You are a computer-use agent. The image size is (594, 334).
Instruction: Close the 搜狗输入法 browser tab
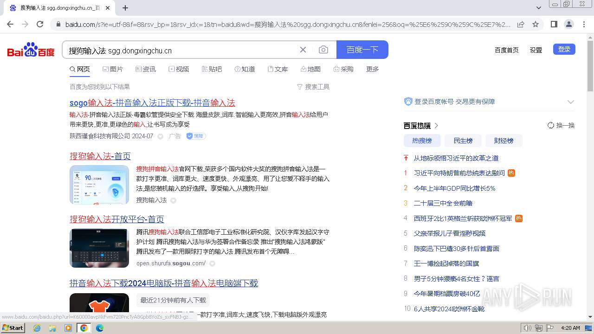(108, 8)
